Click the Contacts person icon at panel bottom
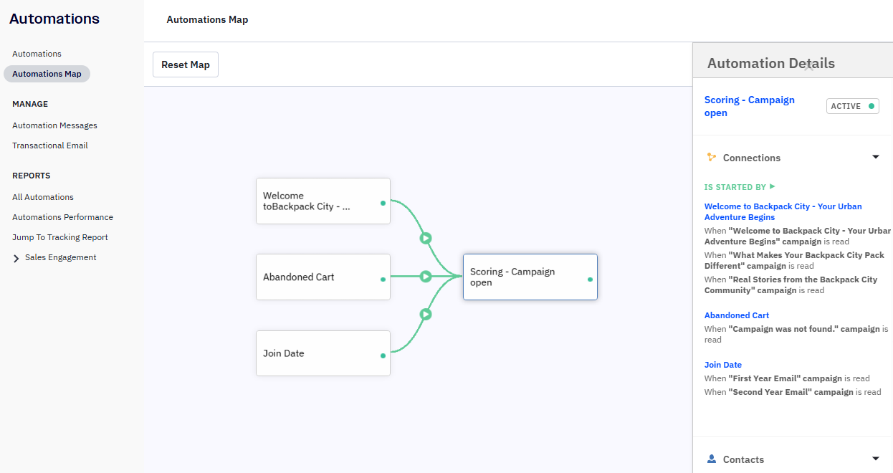893x473 pixels. point(712,459)
